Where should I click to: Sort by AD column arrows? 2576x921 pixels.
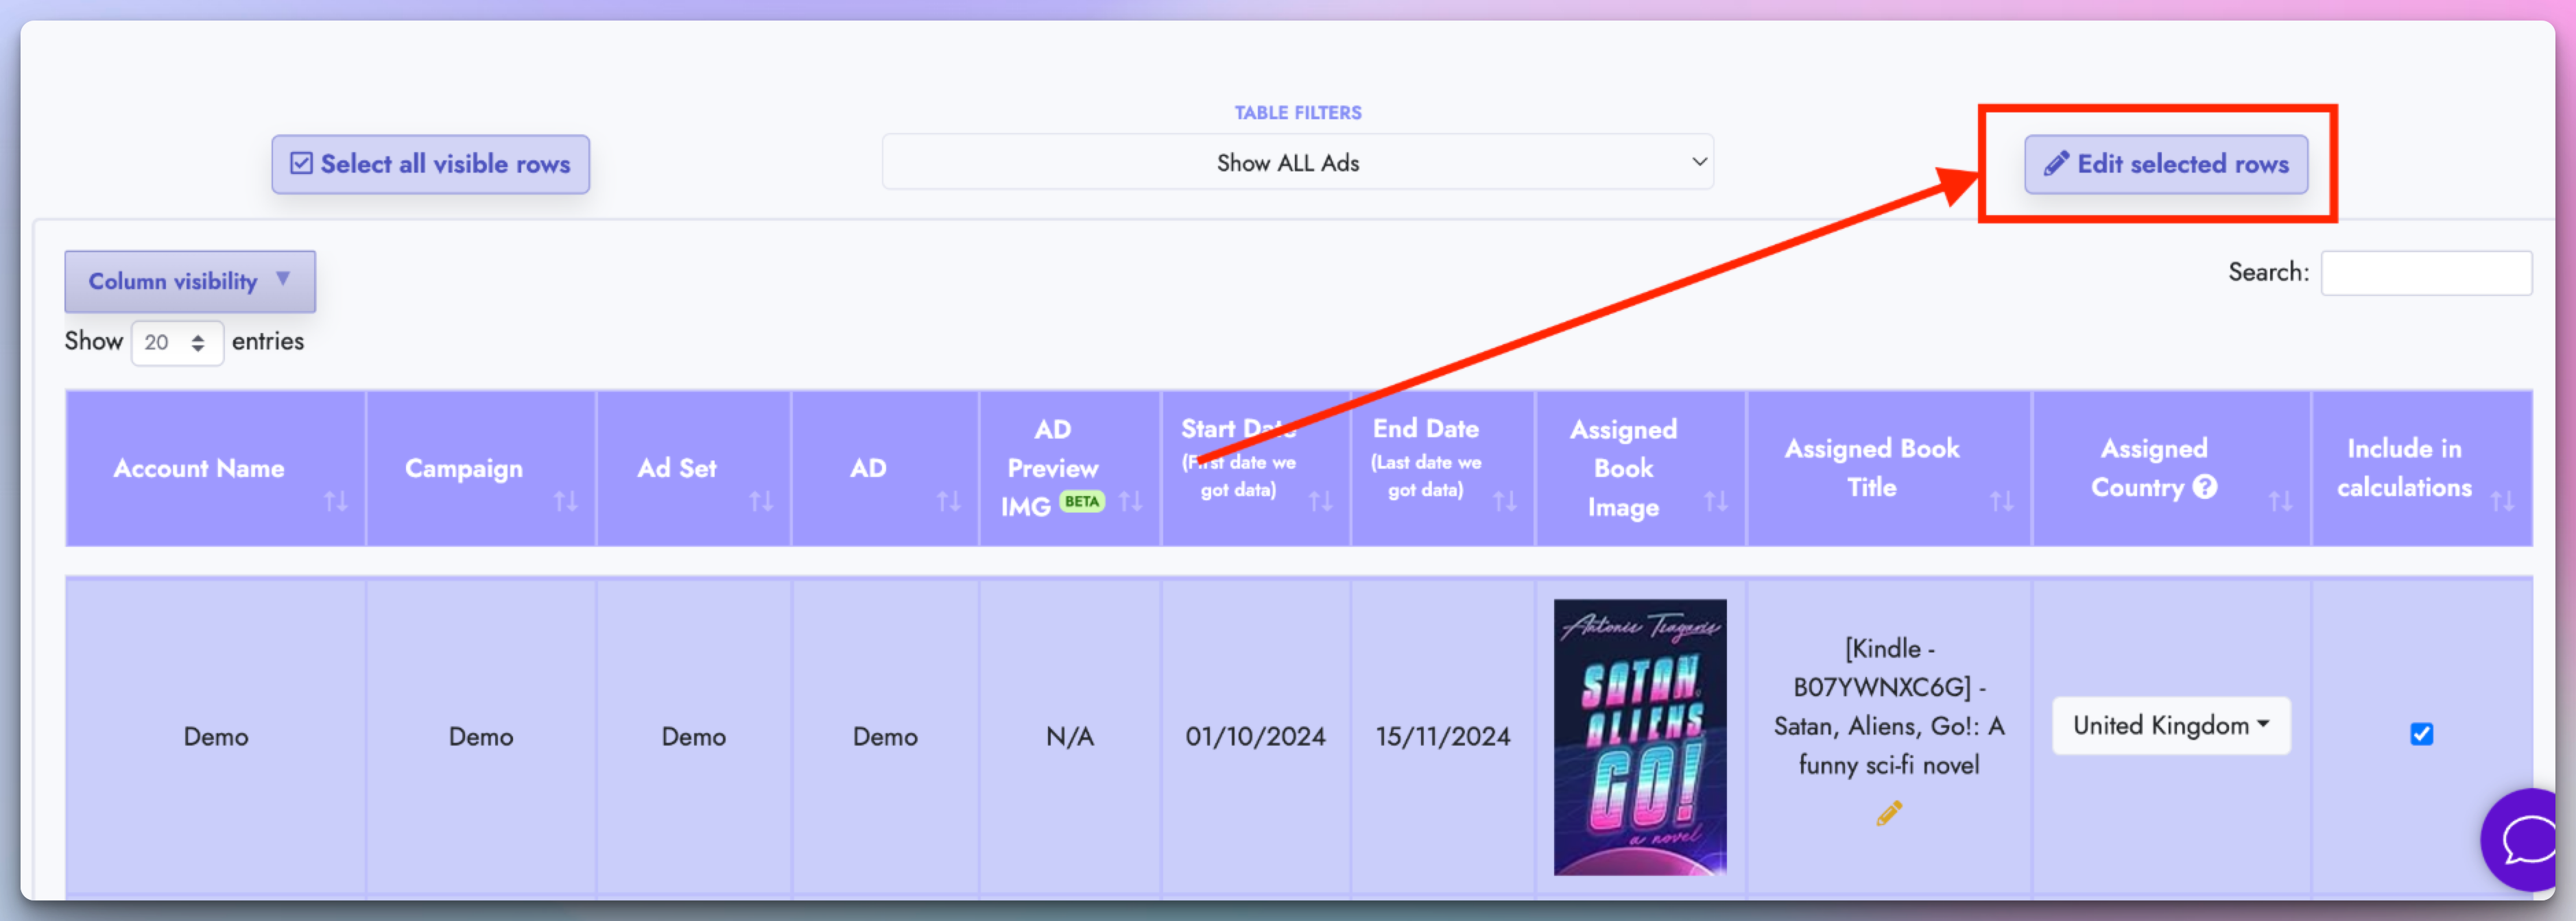click(x=948, y=502)
